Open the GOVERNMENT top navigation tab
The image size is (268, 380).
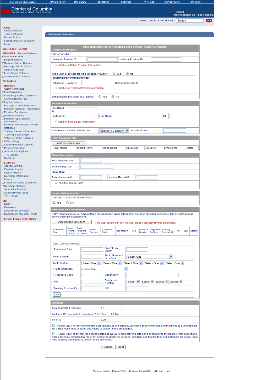[172, 2]
